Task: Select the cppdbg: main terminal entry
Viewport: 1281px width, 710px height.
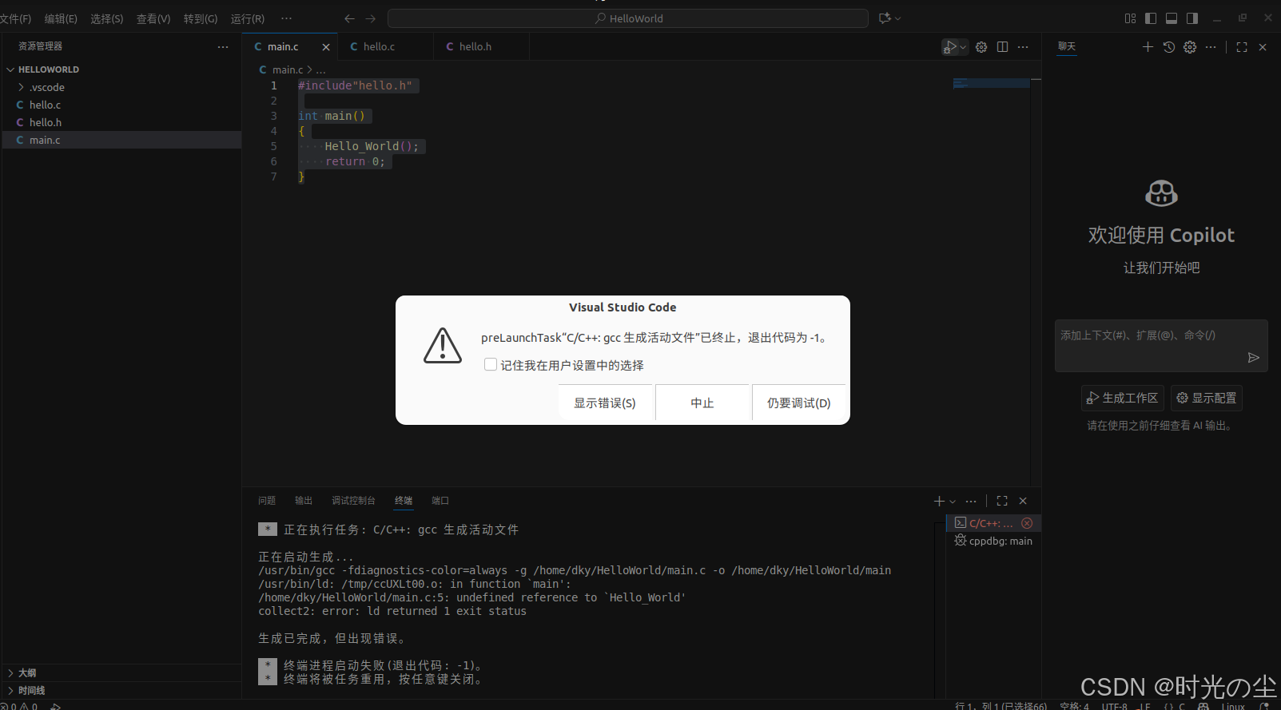Action: [x=993, y=541]
